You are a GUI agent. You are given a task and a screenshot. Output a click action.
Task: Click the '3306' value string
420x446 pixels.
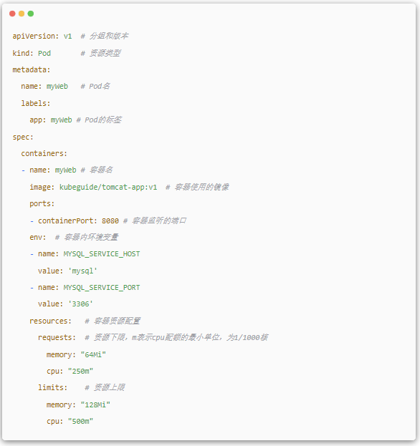point(80,304)
